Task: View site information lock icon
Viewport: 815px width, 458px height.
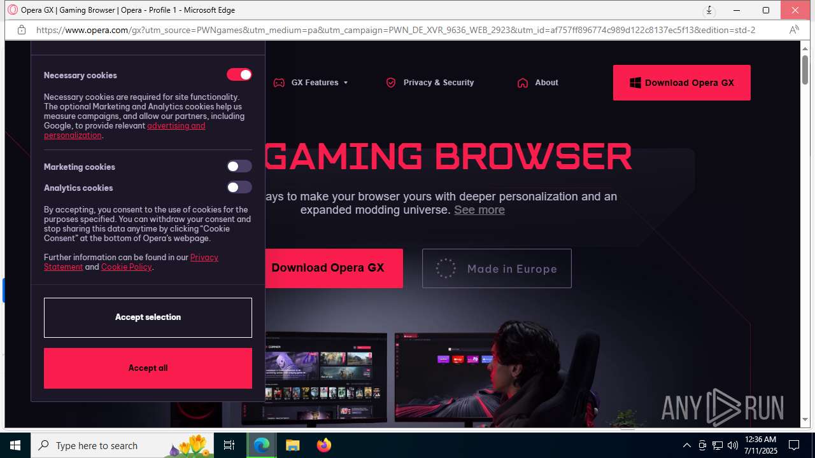Action: [22, 30]
